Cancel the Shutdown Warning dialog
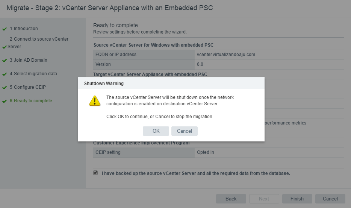 [185, 131]
